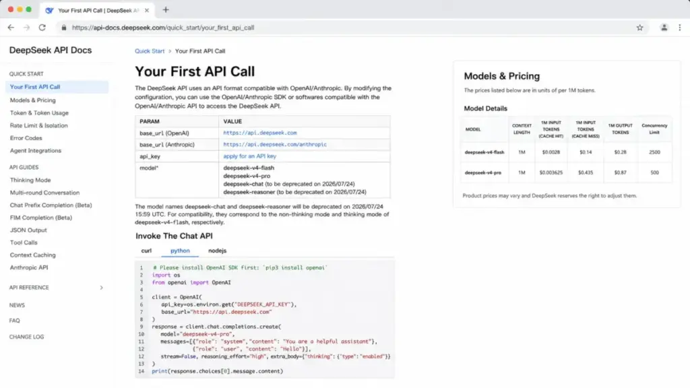690x388 pixels.
Task: Open the https://api.deepseek.com link
Action: [259, 133]
